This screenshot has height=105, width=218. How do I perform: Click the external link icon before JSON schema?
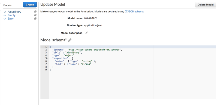126,11
